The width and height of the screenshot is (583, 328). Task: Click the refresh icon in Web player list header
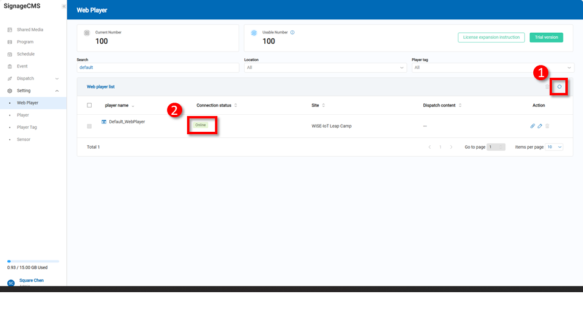559,87
